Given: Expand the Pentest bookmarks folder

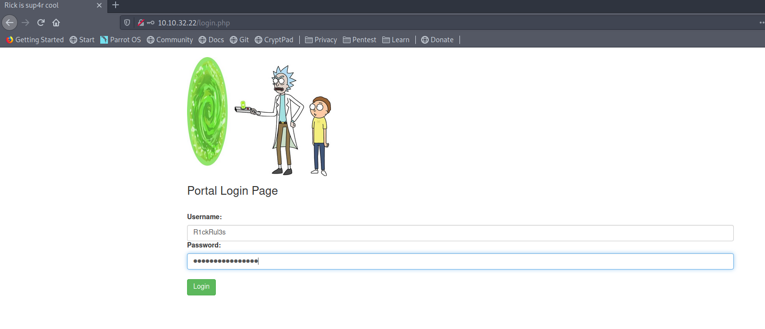Looking at the screenshot, I should [x=359, y=40].
